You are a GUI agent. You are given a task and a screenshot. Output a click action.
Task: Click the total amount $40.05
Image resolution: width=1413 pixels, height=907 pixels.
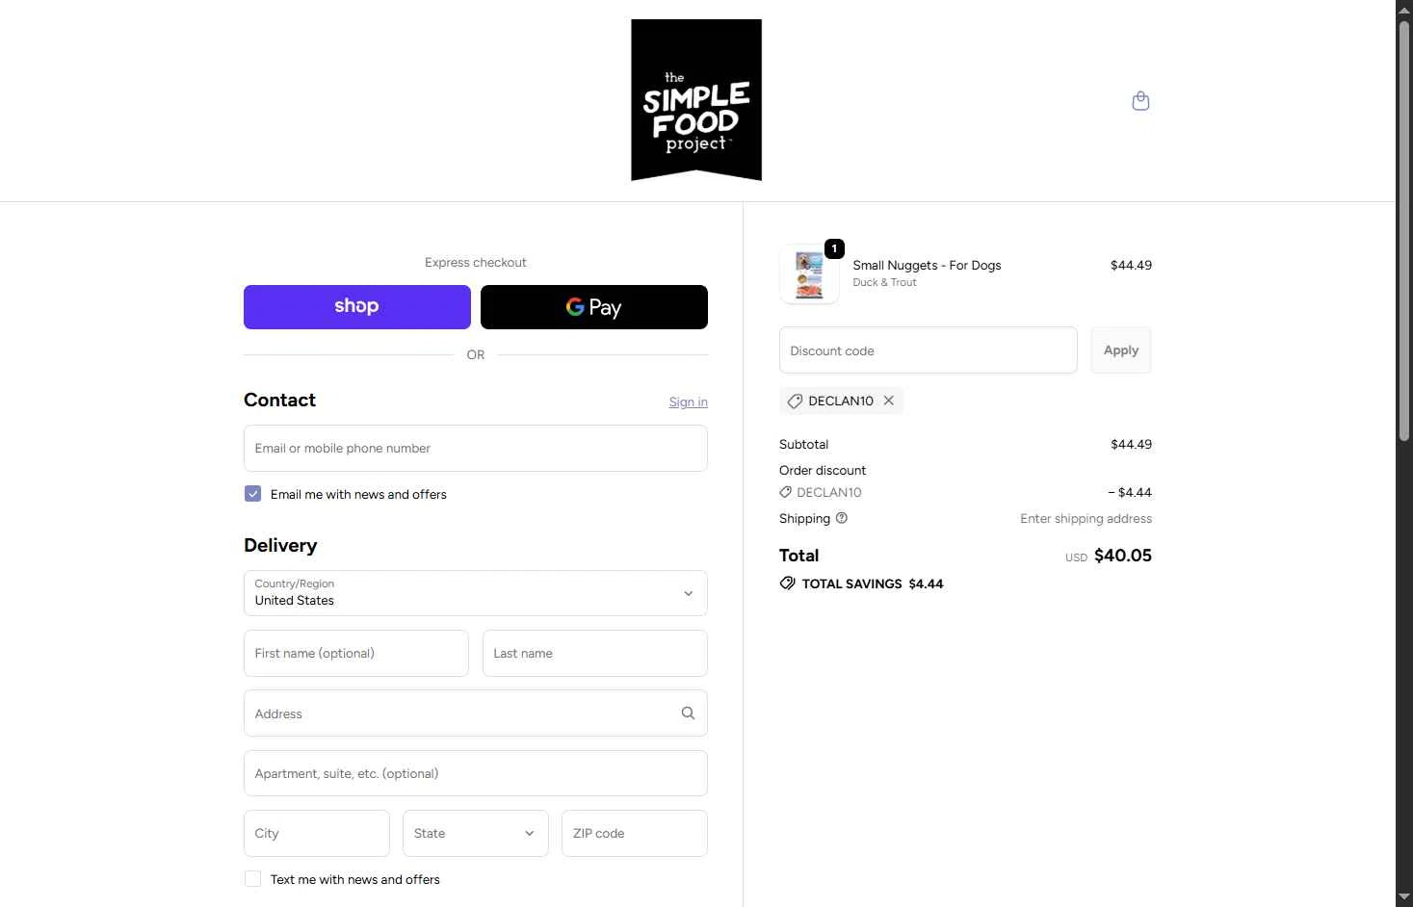tap(1123, 556)
